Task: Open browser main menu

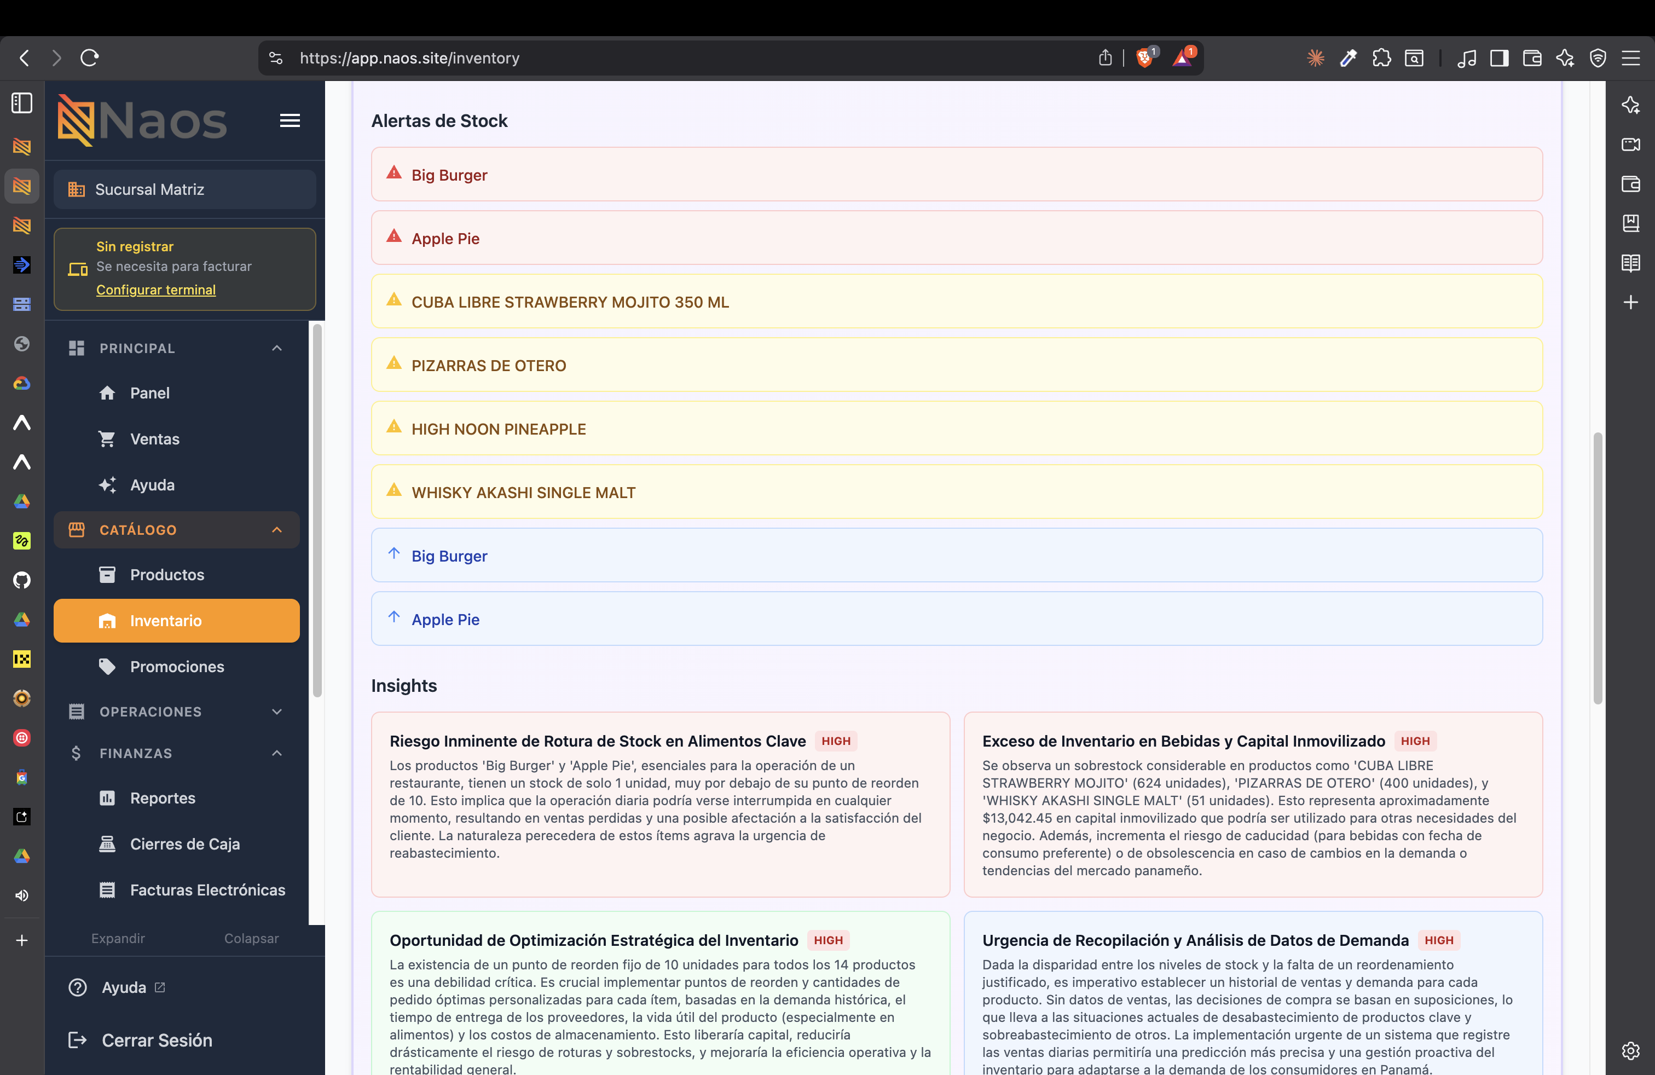Action: (1631, 57)
